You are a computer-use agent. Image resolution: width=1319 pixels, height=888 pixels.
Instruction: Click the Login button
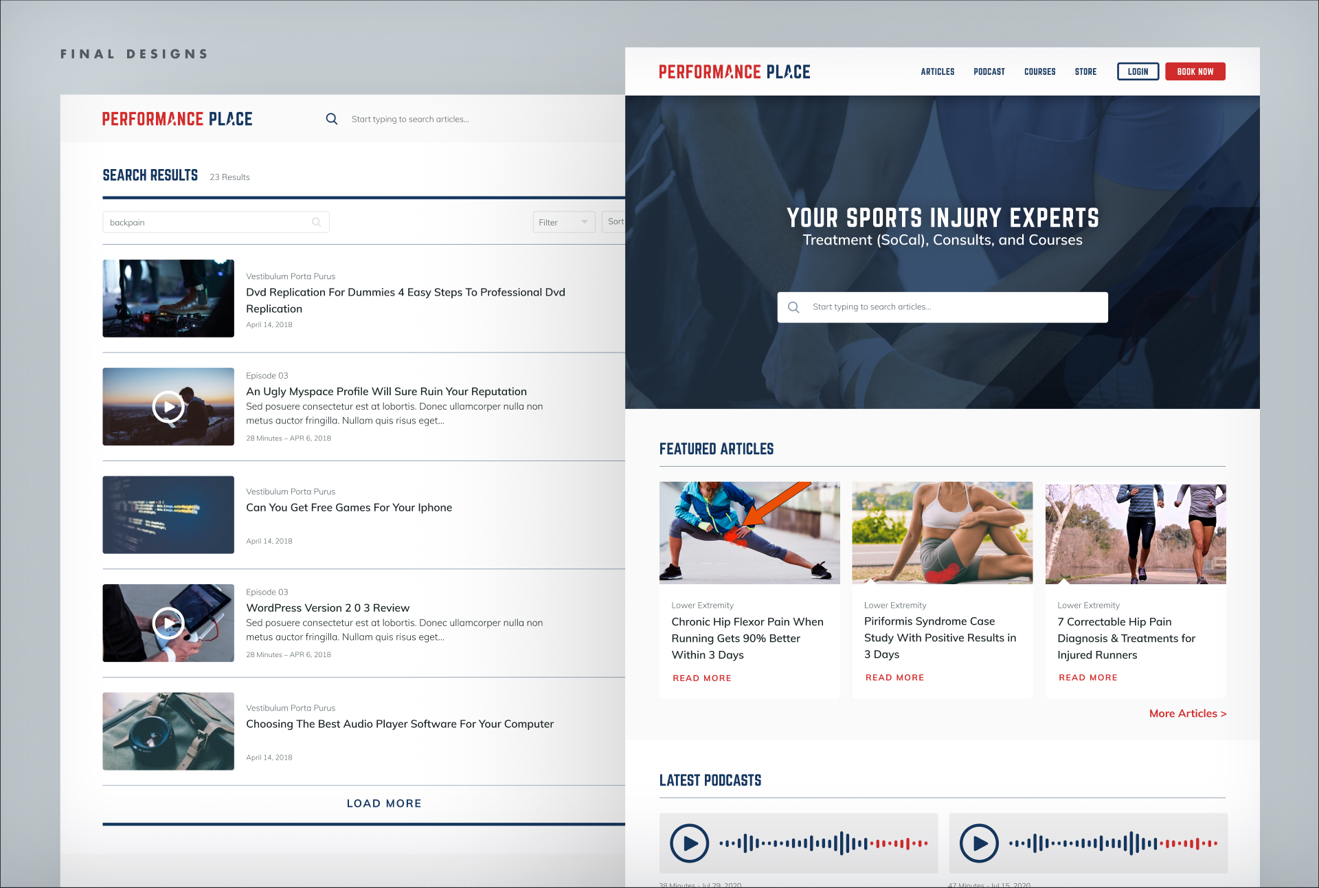(1138, 71)
